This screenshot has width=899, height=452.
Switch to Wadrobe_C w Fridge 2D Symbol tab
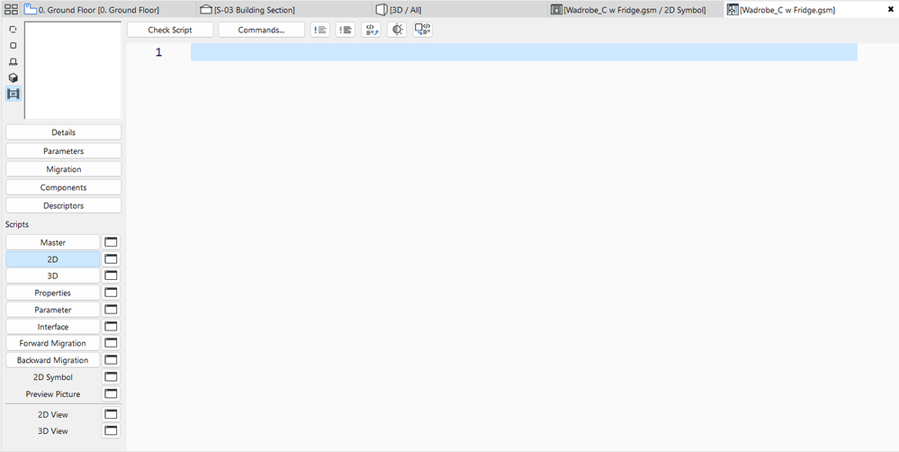coord(635,10)
